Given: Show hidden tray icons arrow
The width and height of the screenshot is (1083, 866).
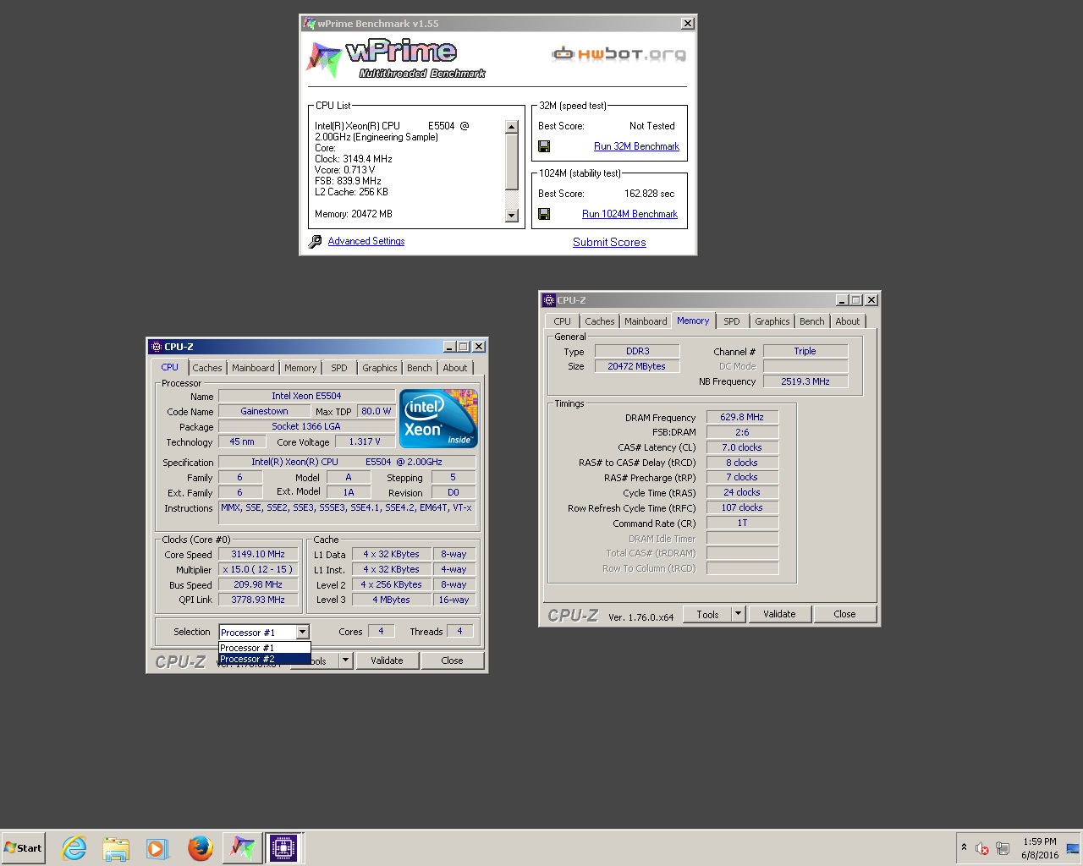Looking at the screenshot, I should coord(964,847).
